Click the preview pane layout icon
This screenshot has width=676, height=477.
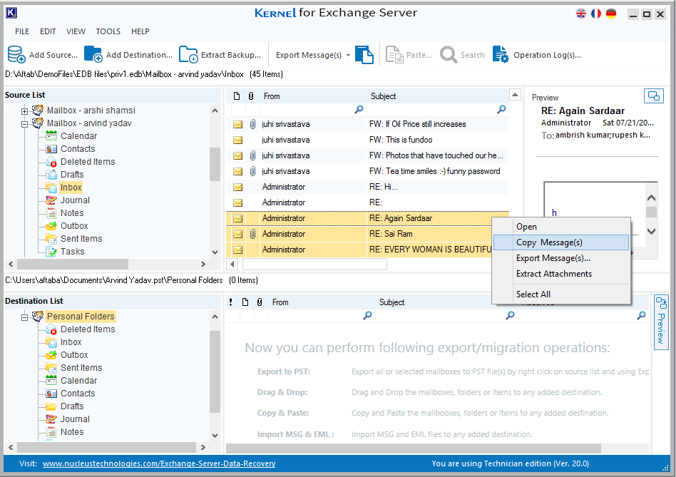pos(654,96)
